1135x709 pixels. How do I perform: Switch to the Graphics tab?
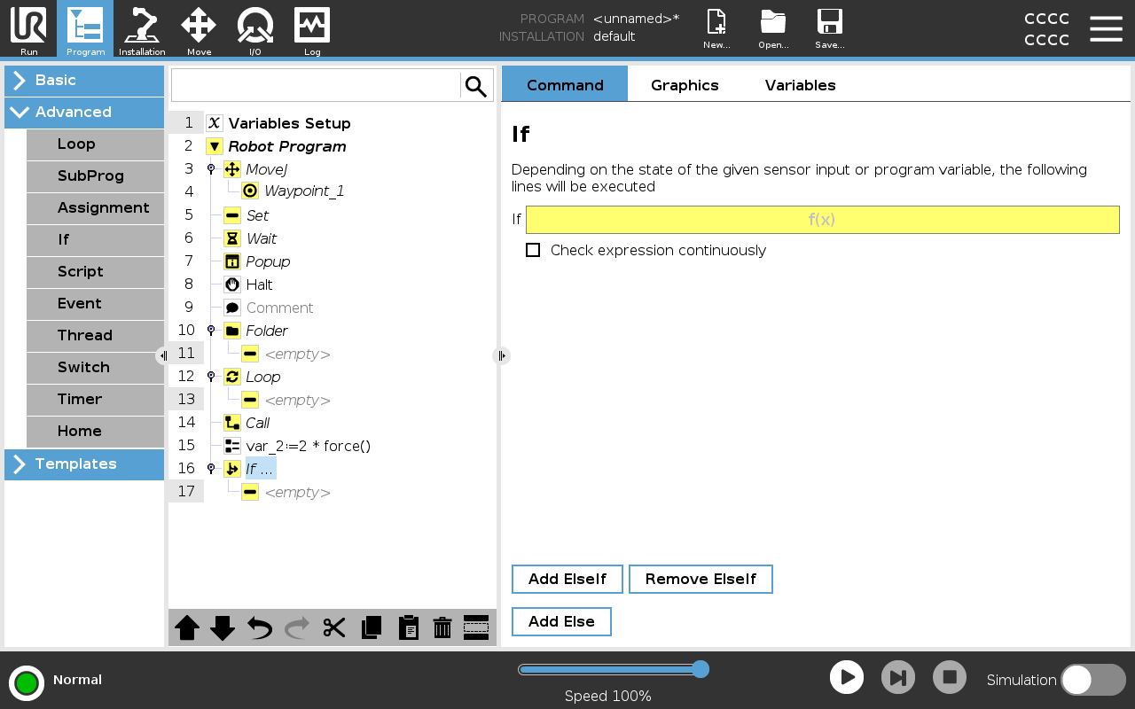click(x=685, y=85)
